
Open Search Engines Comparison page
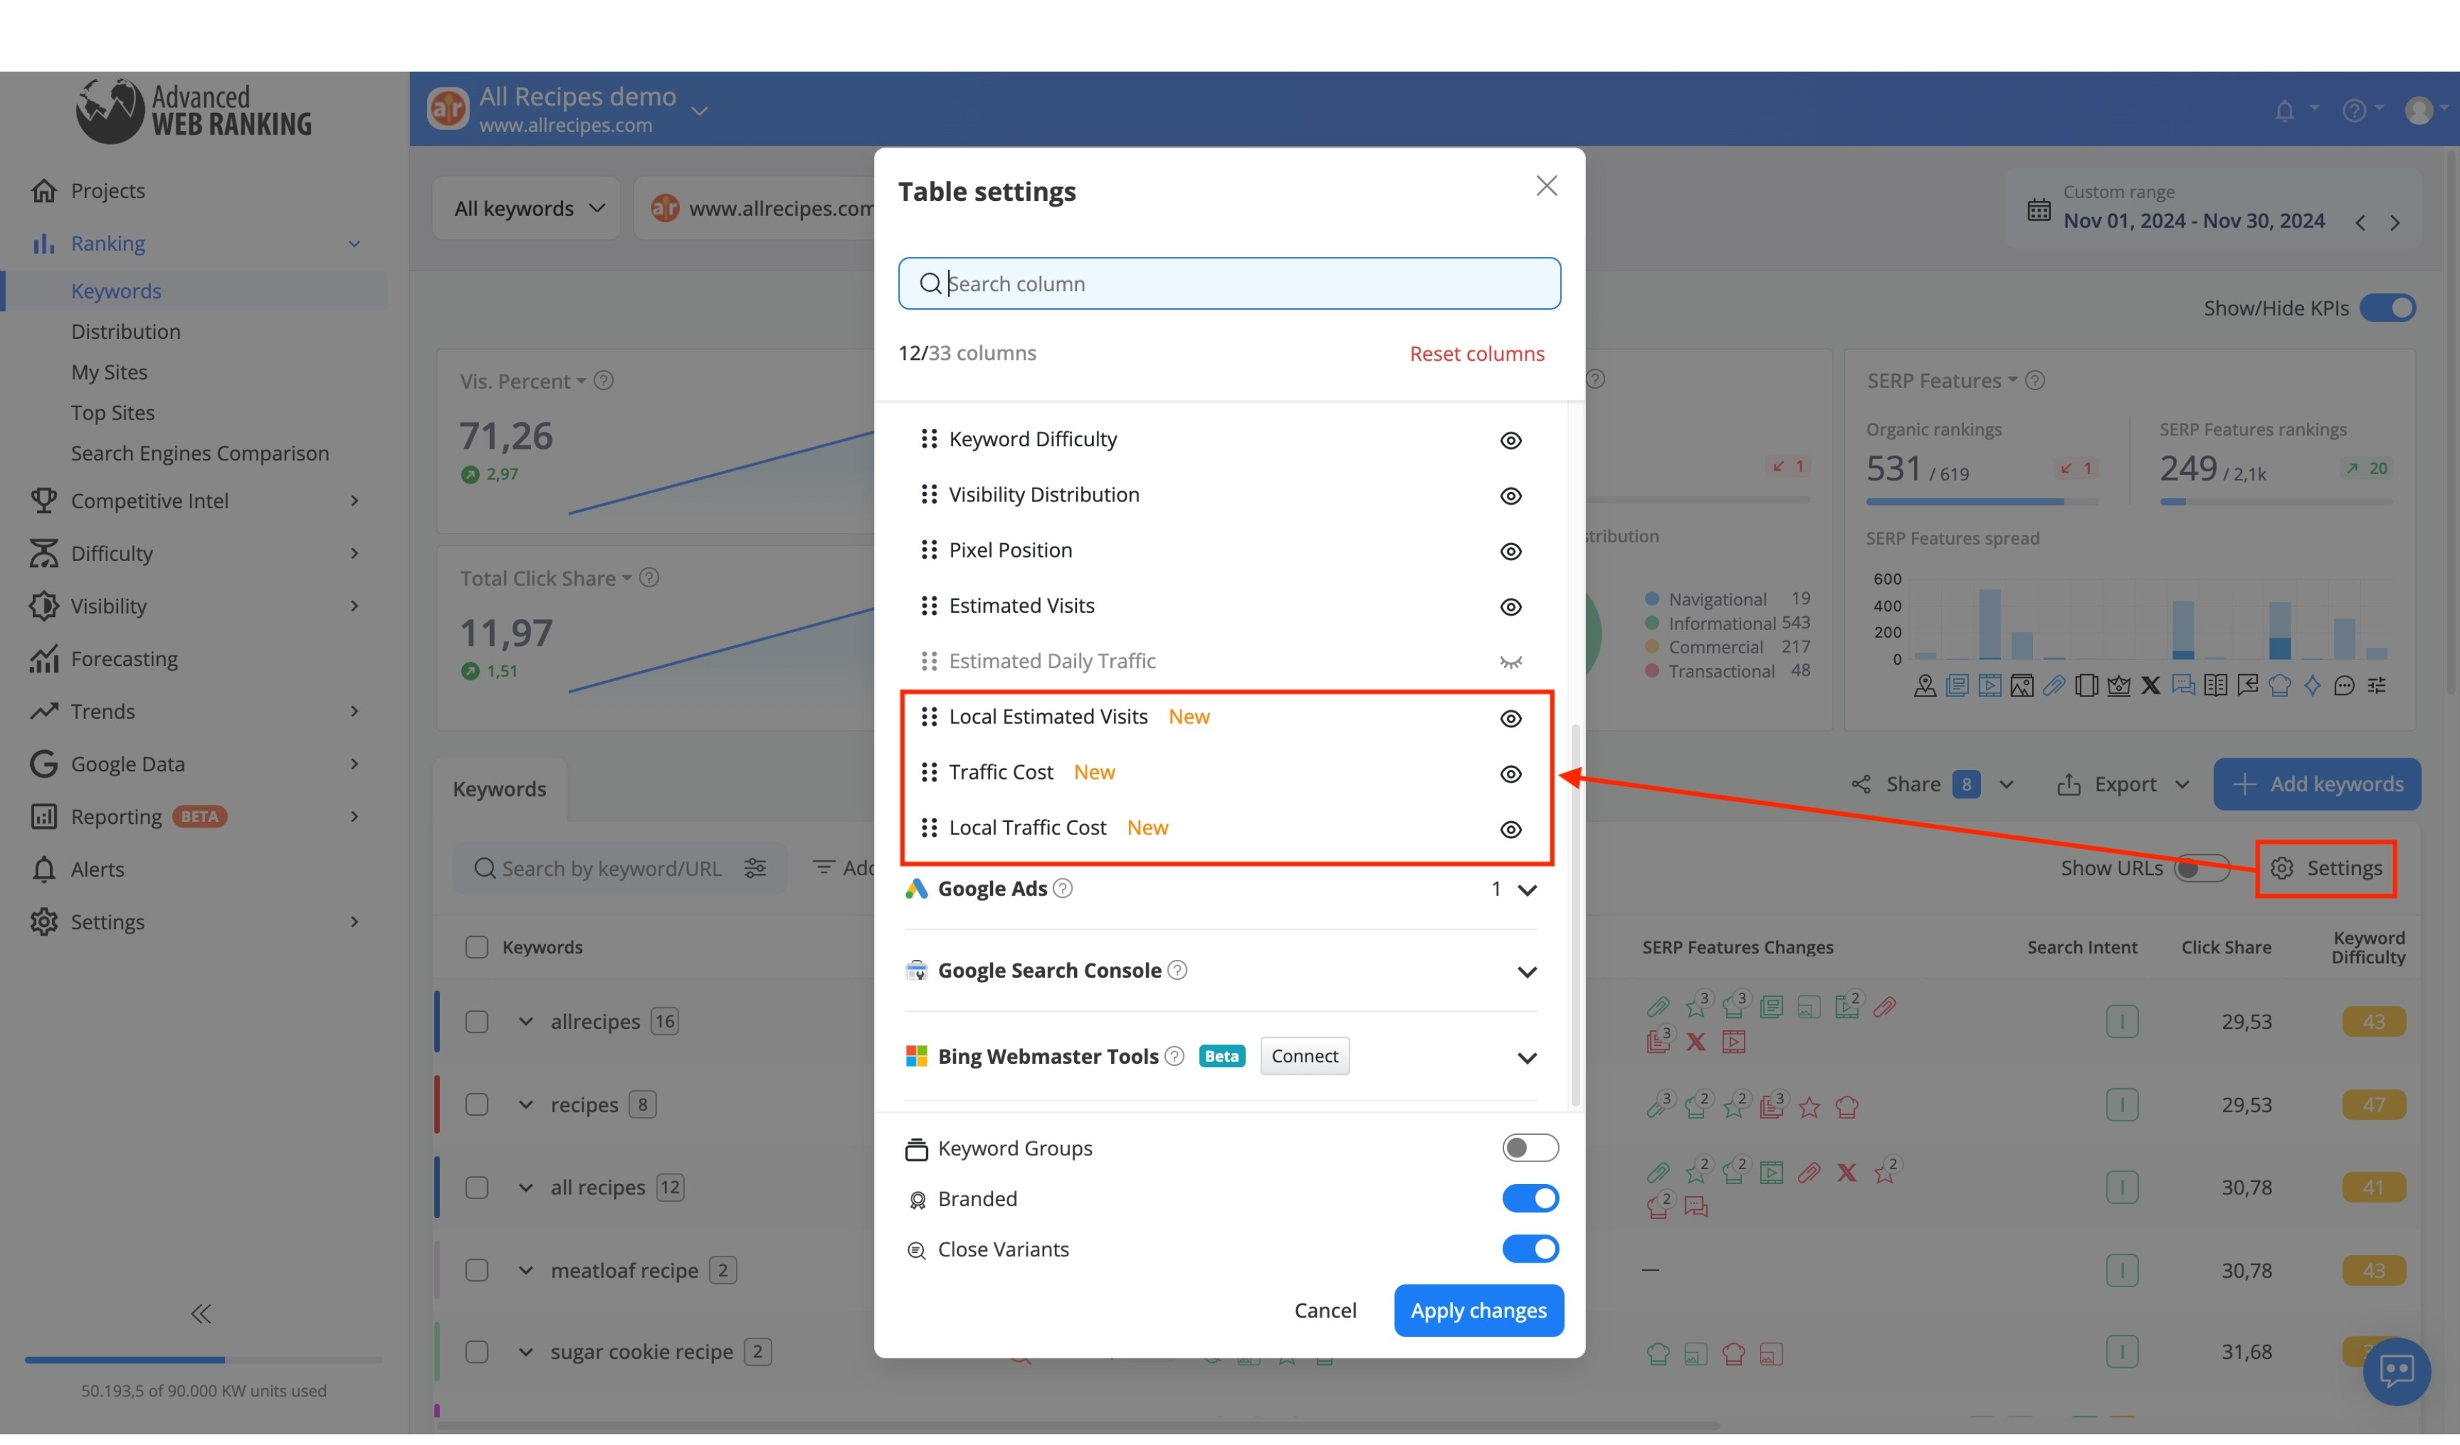pos(200,454)
